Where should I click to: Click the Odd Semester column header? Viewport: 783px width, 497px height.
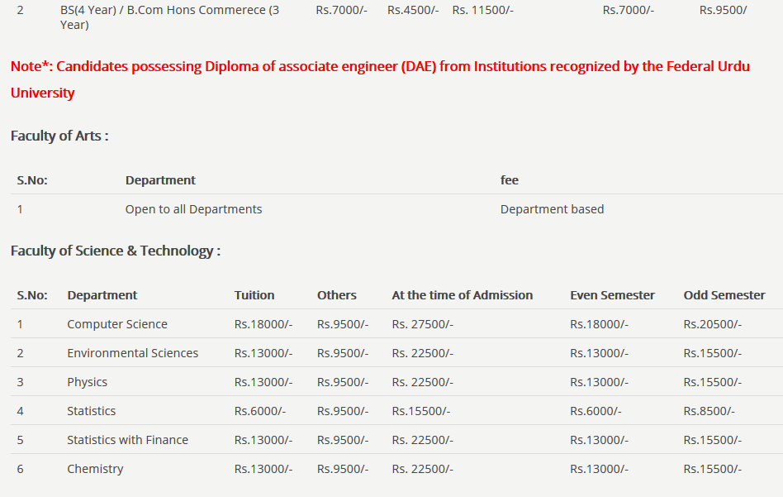pyautogui.click(x=724, y=295)
